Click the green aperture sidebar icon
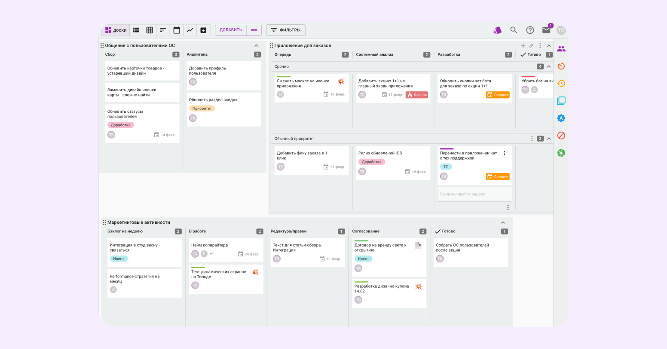 click(561, 153)
